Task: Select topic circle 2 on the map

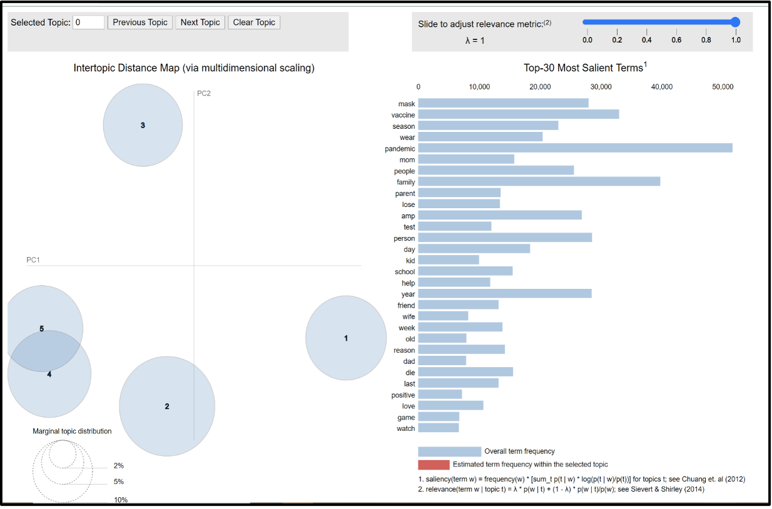Action: coord(167,406)
